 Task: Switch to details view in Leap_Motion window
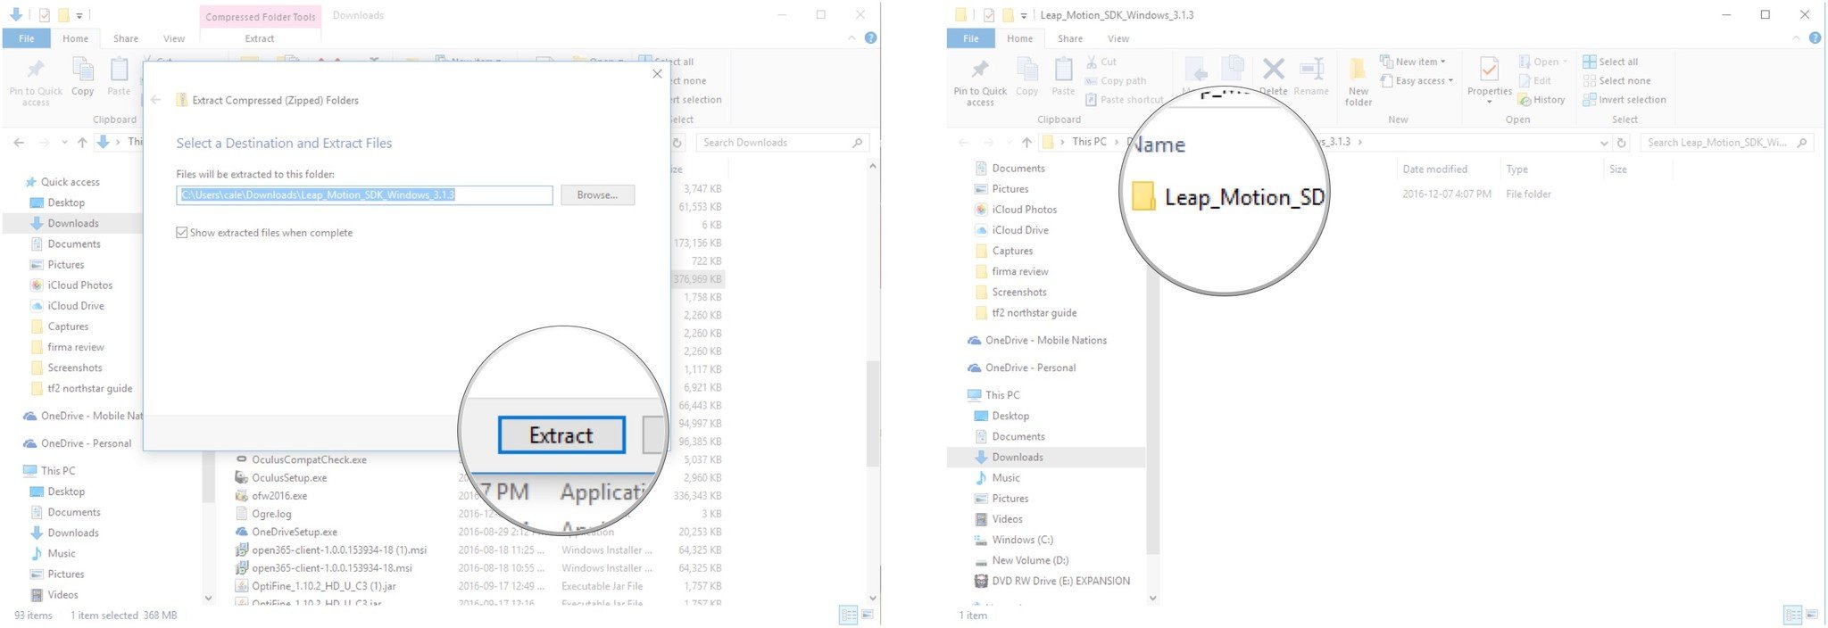(1792, 615)
